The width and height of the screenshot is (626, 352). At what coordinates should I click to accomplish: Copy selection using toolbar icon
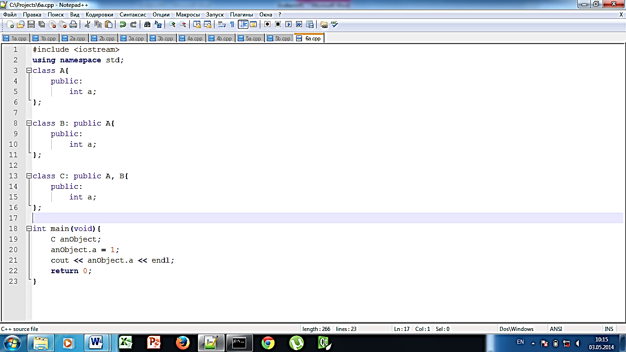click(98, 24)
